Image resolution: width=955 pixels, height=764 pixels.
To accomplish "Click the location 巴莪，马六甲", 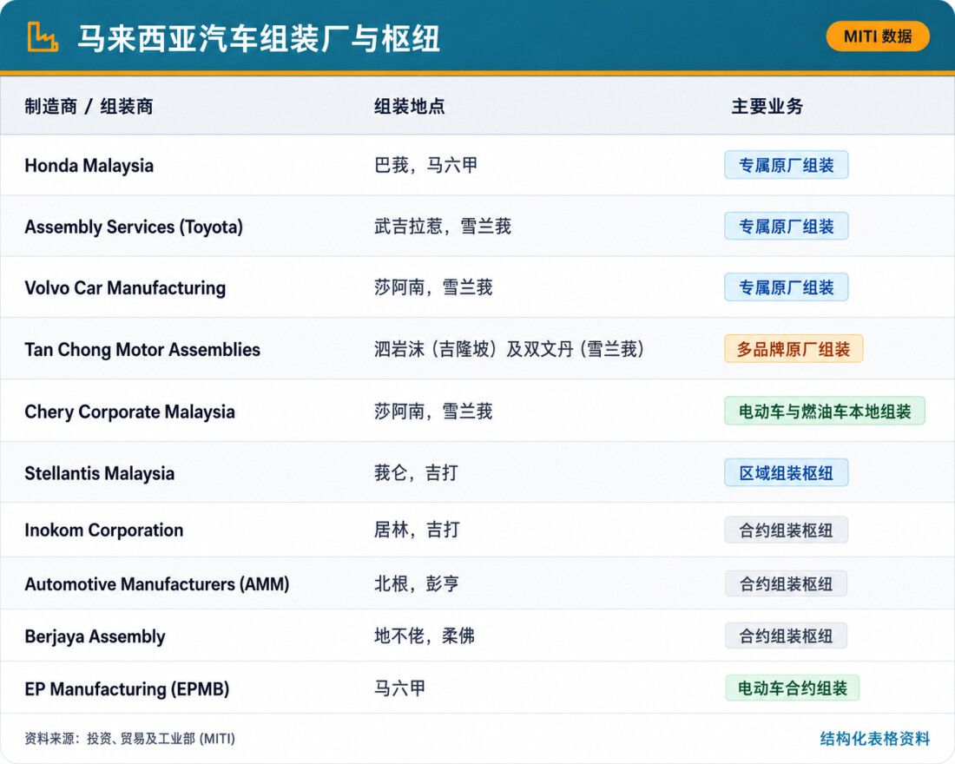I will click(425, 165).
